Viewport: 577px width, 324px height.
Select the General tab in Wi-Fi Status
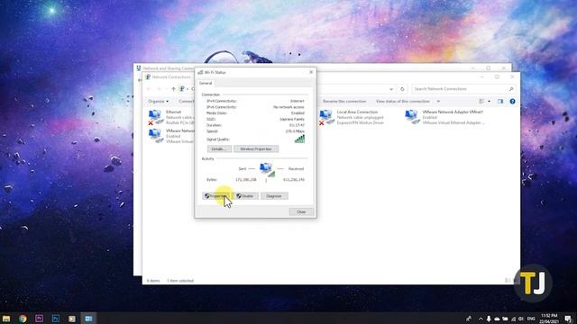pyautogui.click(x=206, y=84)
